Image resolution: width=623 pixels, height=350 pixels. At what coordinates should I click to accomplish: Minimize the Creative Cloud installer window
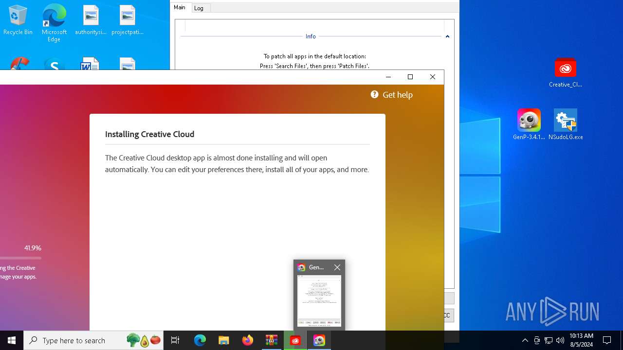[388, 77]
